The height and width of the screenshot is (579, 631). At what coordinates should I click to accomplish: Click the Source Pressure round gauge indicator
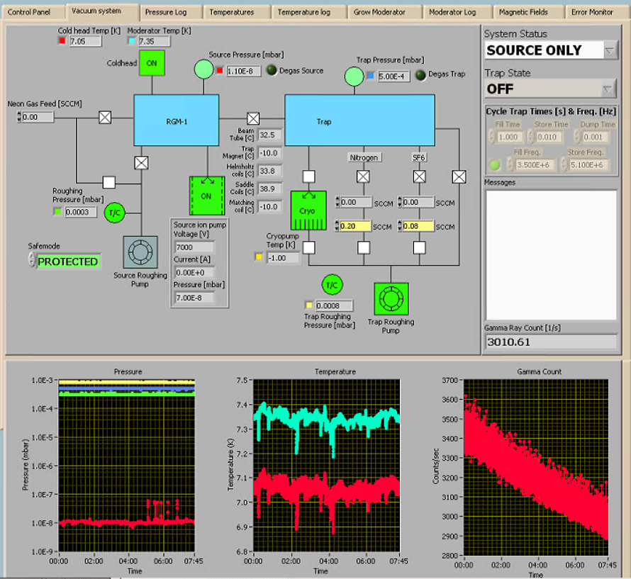203,69
